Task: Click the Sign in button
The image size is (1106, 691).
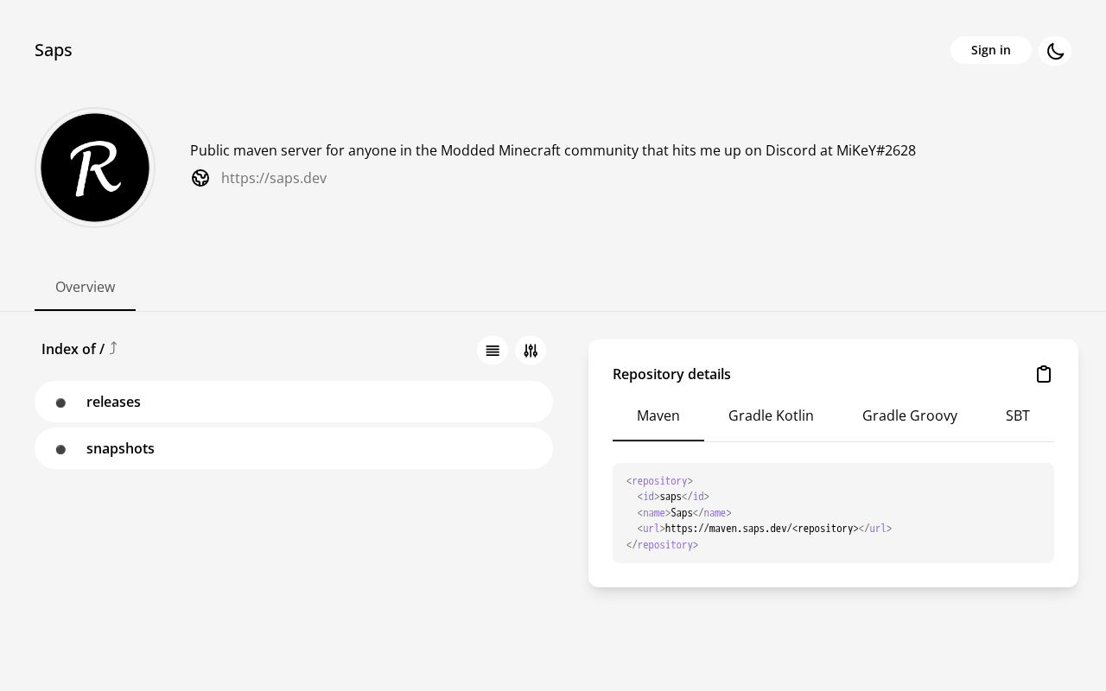Action: (990, 50)
